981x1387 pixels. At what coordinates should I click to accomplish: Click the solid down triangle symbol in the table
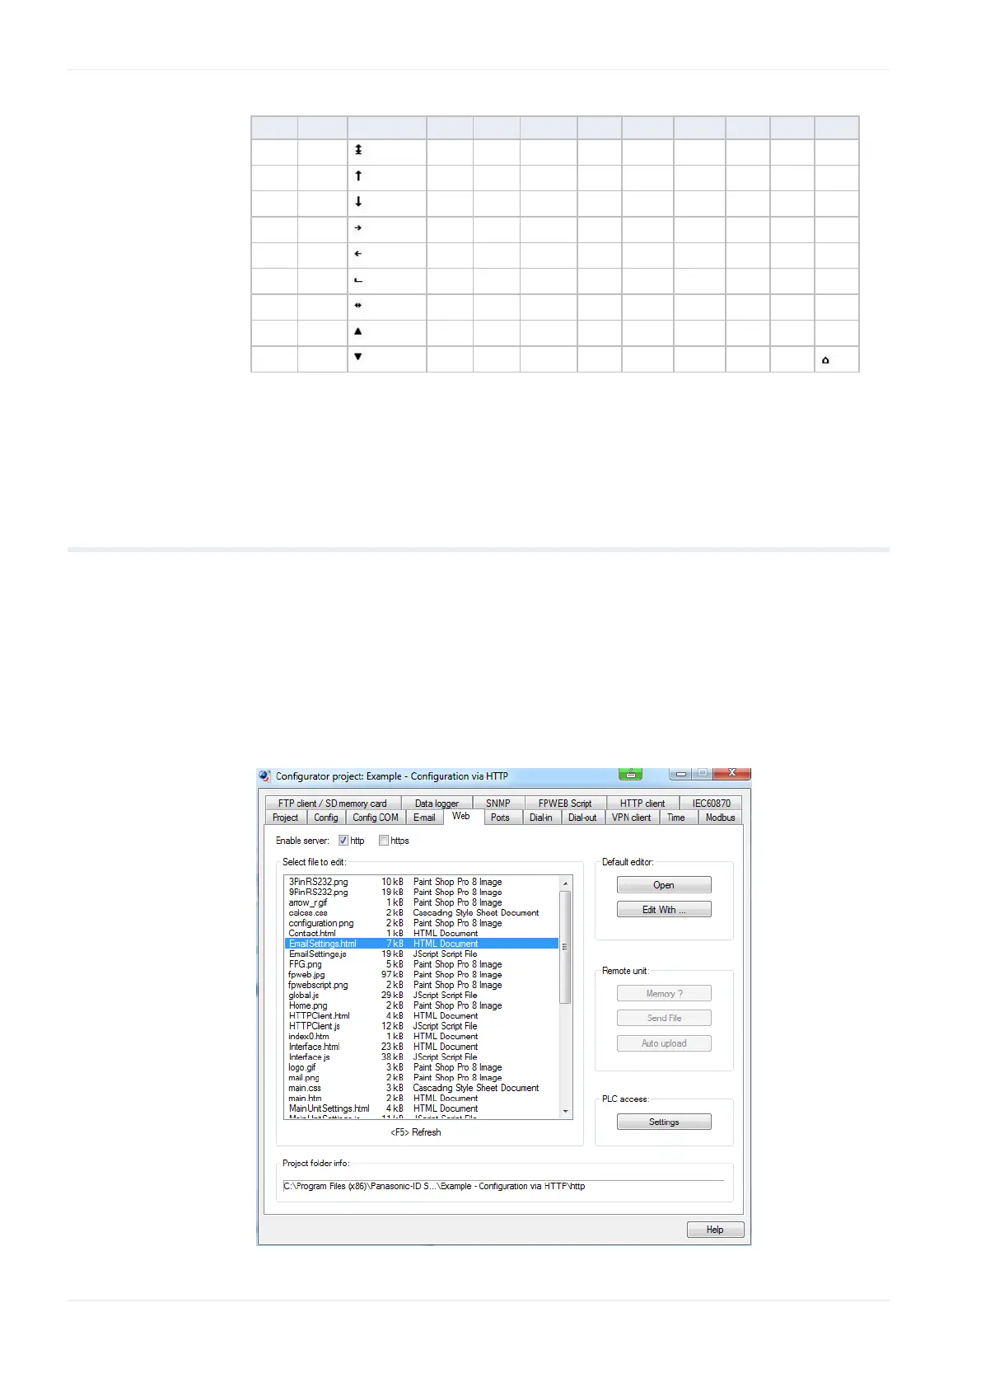pos(358,357)
